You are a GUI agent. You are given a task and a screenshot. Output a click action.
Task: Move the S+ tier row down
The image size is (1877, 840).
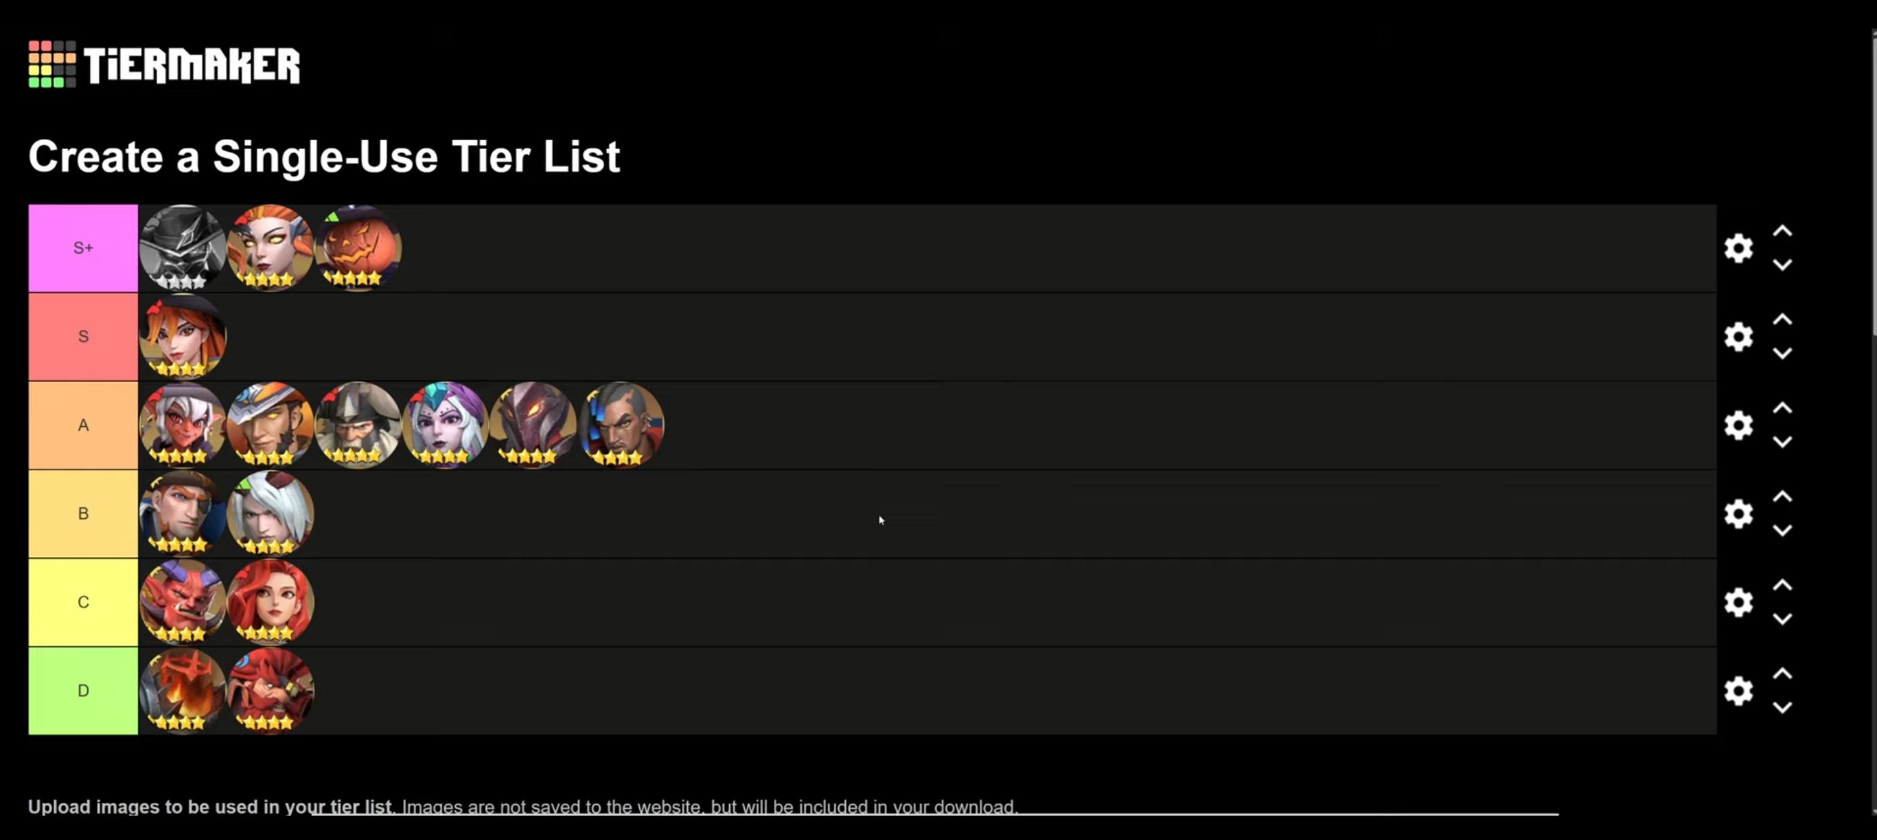click(x=1782, y=265)
